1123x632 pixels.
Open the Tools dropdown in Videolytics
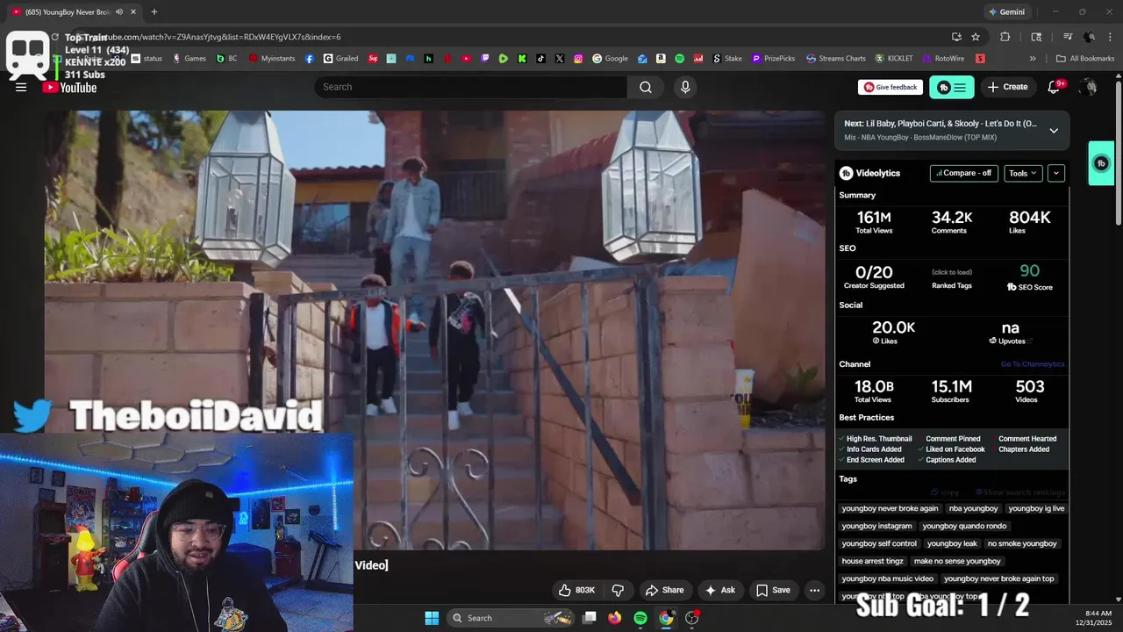point(1023,173)
